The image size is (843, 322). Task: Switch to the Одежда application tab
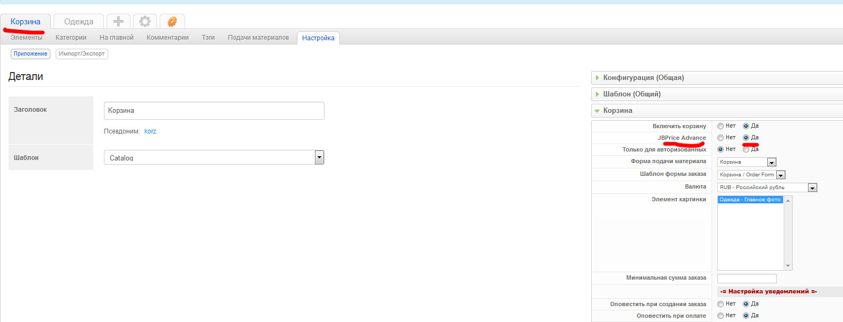tap(78, 22)
